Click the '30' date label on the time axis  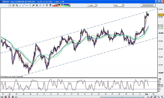pyautogui.click(x=133, y=94)
